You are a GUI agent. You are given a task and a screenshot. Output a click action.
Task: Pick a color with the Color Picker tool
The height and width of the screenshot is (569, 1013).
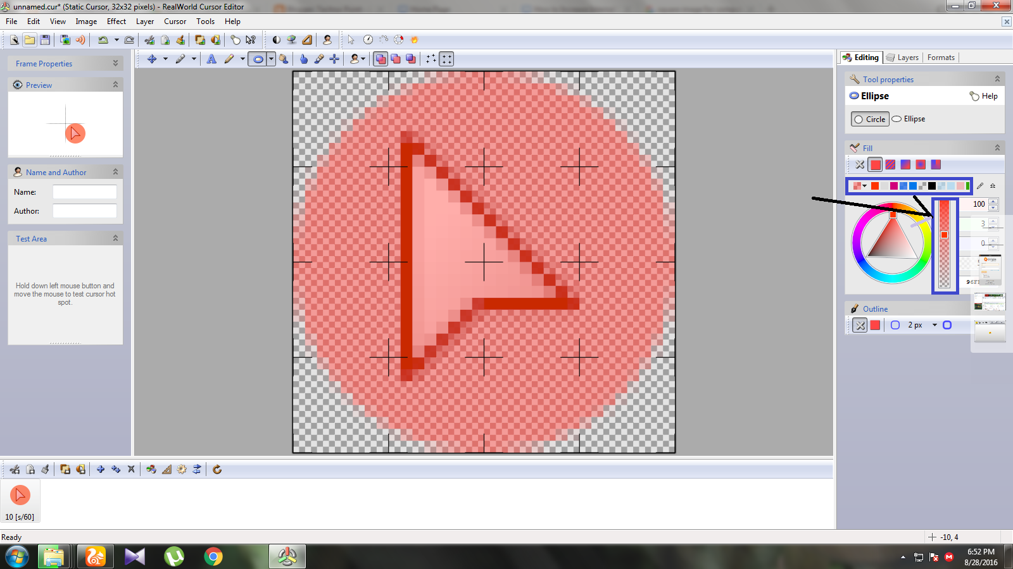[318, 59]
